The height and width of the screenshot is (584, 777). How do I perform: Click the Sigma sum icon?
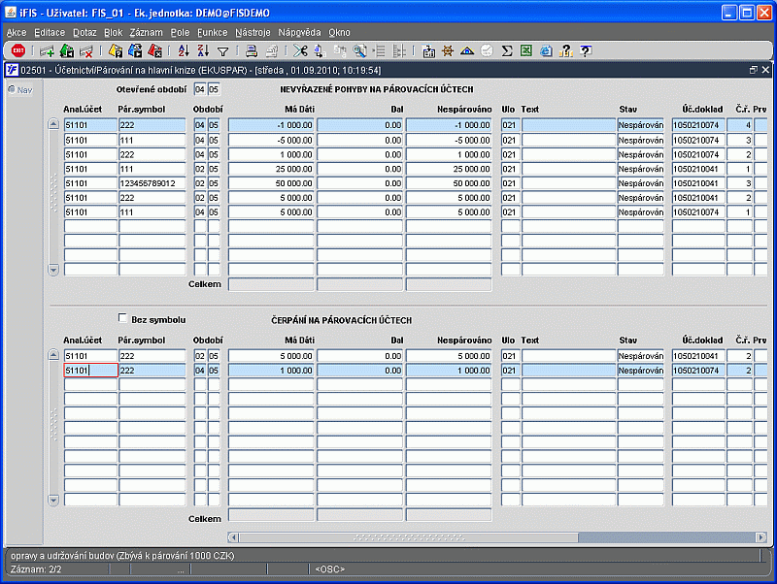point(507,50)
